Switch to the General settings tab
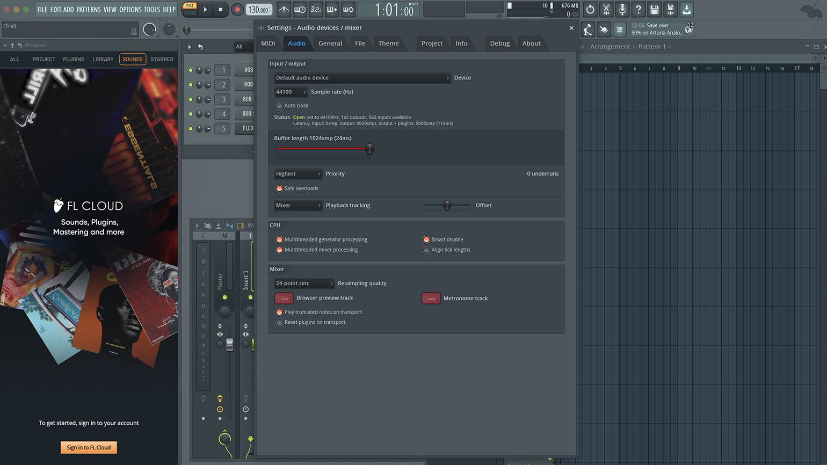The height and width of the screenshot is (465, 827). [x=330, y=43]
